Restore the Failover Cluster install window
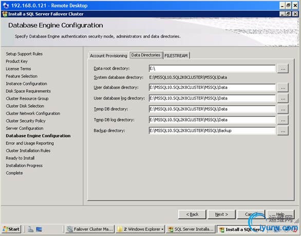The height and width of the screenshot is (236, 301). pyautogui.click(x=289, y=14)
